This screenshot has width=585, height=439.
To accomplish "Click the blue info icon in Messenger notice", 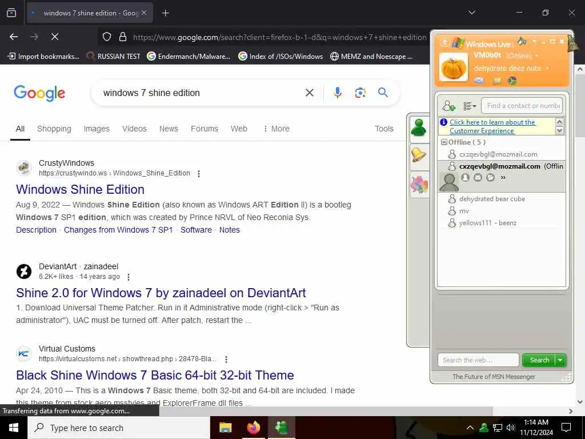I will pos(443,122).
